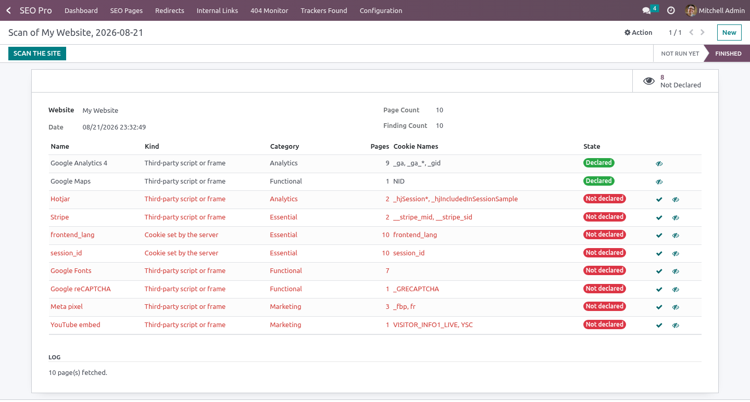Open the activities clock icon
The image size is (750, 402).
pyautogui.click(x=671, y=10)
